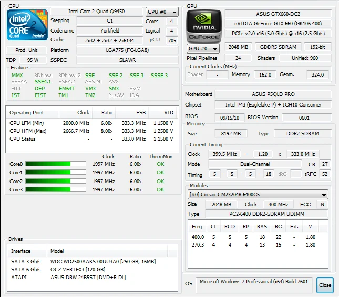
Task: Click the CPU Status row
Action: click(93, 139)
